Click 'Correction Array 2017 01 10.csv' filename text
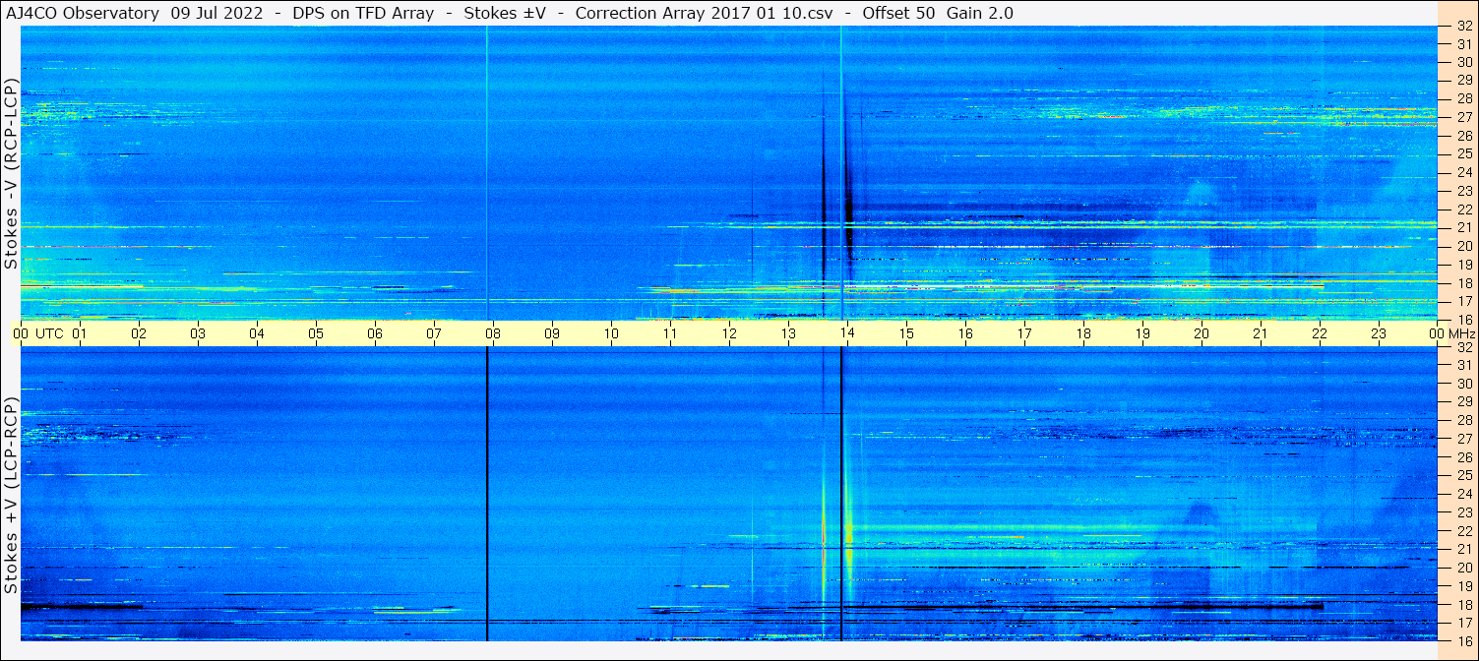Screen dimensions: 1479x661 703,13
